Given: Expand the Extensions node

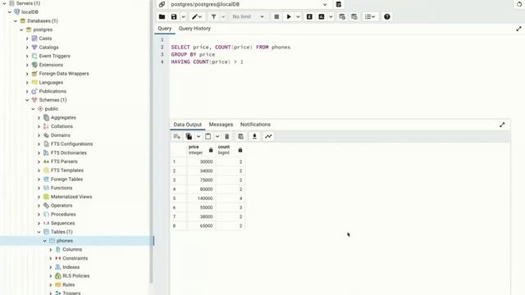Looking at the screenshot, I should click(27, 65).
